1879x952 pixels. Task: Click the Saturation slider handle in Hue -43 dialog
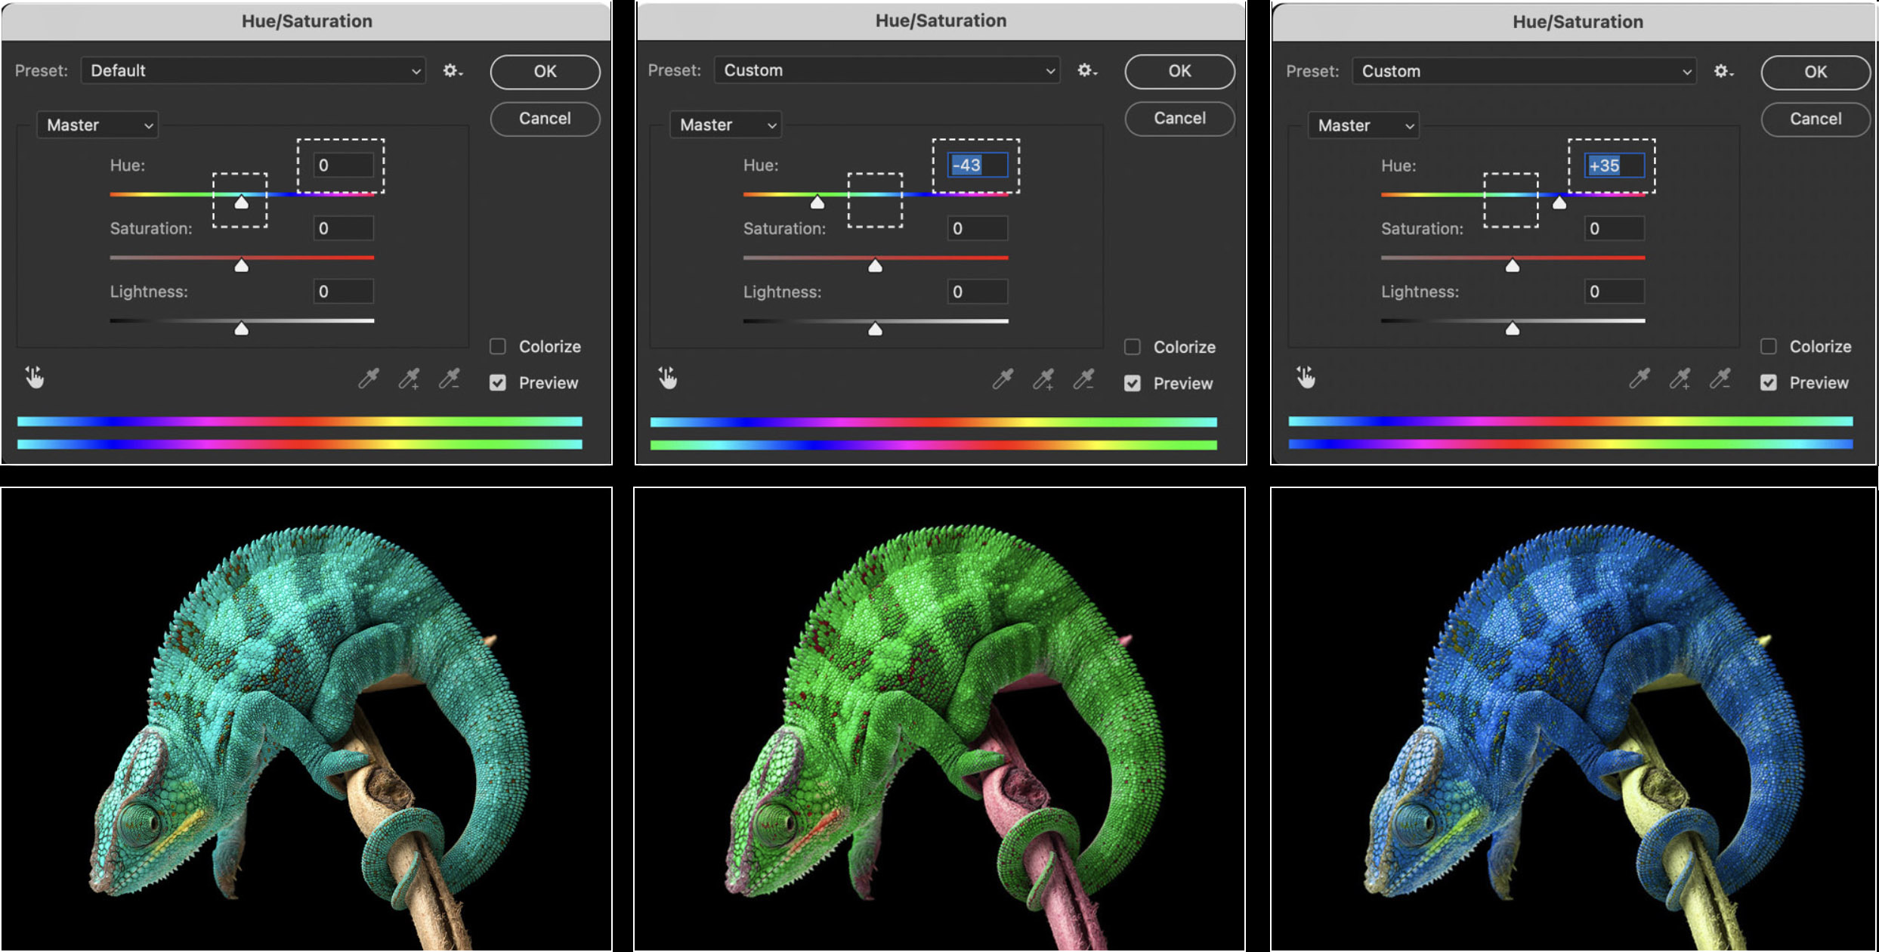click(x=876, y=265)
